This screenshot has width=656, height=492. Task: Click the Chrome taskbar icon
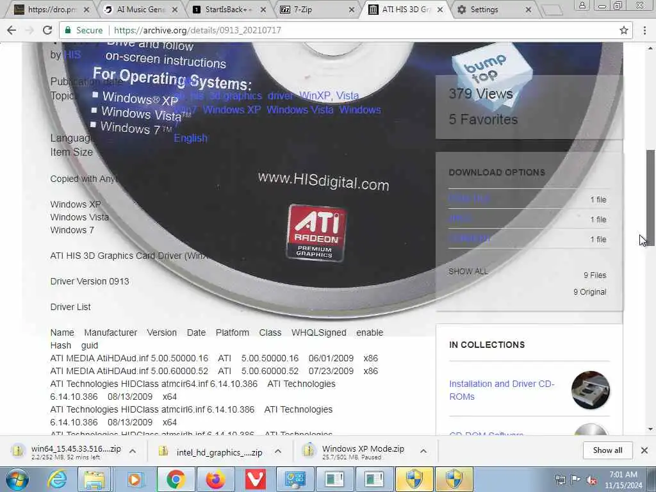[176, 479]
